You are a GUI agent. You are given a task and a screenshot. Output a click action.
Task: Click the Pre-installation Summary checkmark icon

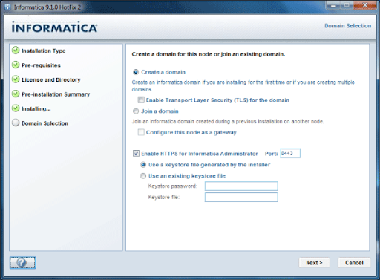[x=16, y=94]
